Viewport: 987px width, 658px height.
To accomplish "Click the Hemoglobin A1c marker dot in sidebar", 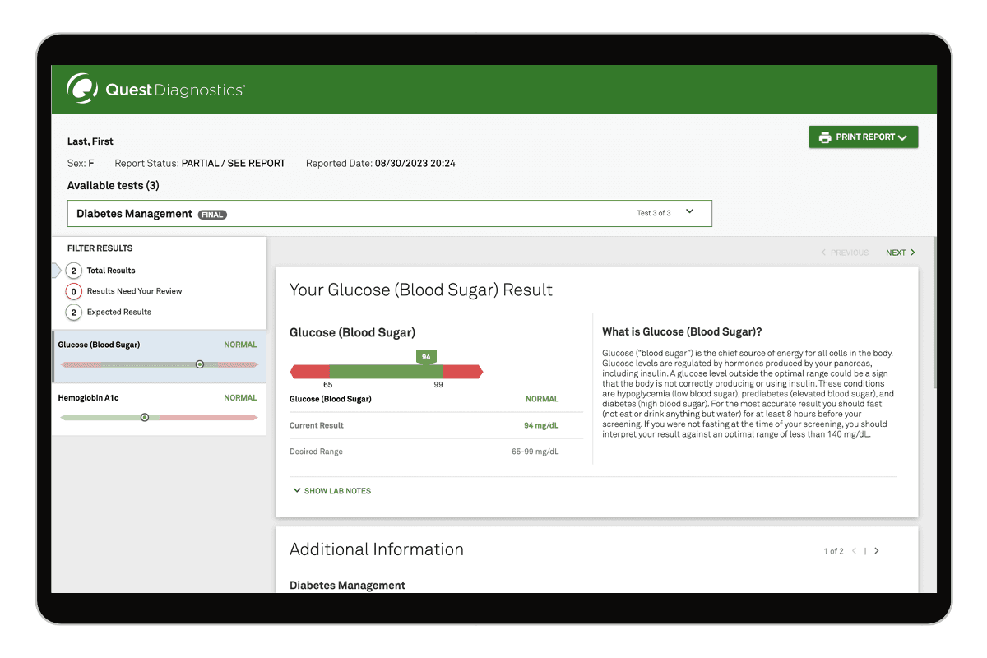I will click(x=145, y=418).
